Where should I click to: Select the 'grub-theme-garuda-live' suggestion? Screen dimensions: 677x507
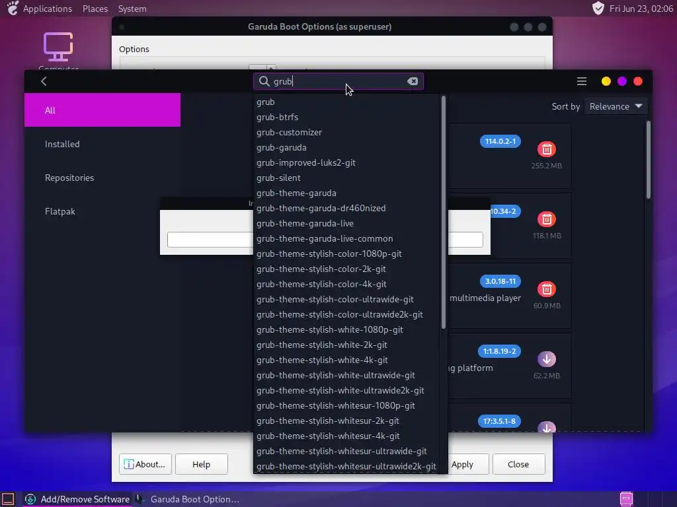coord(346,223)
